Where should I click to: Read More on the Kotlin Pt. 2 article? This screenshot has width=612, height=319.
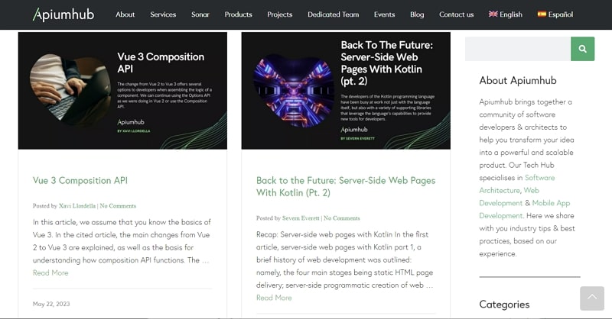(x=274, y=298)
